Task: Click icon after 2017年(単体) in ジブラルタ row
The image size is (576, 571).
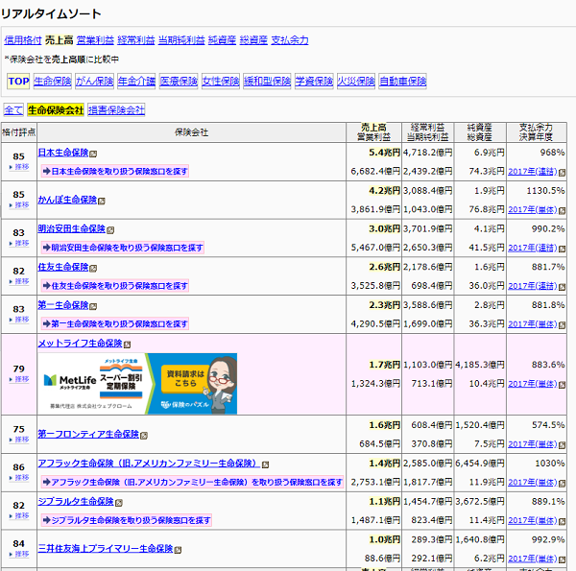Action: point(562,521)
